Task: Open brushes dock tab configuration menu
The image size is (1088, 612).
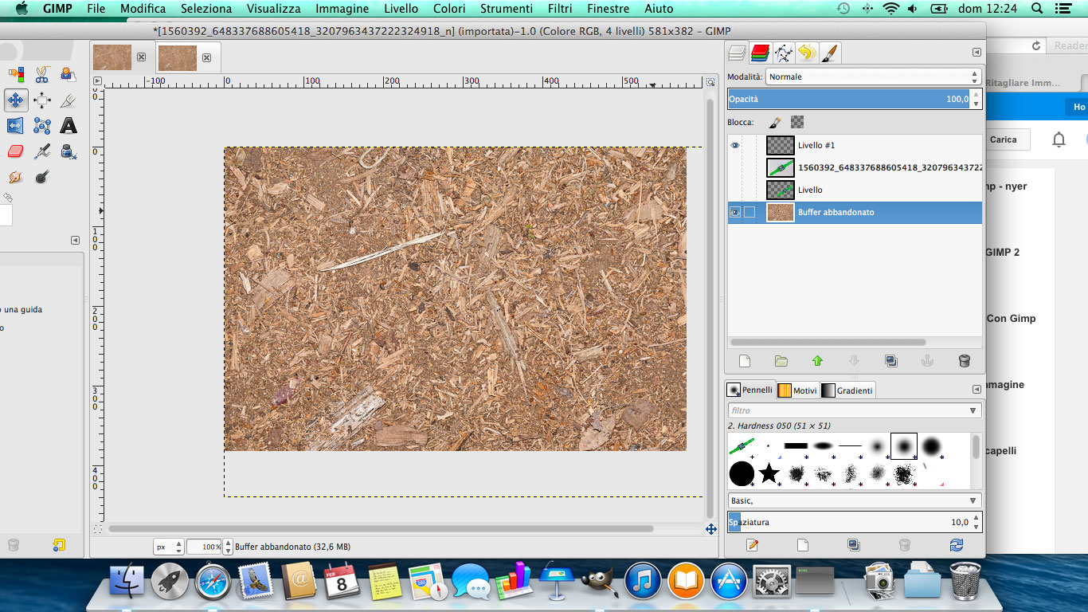Action: tap(976, 390)
